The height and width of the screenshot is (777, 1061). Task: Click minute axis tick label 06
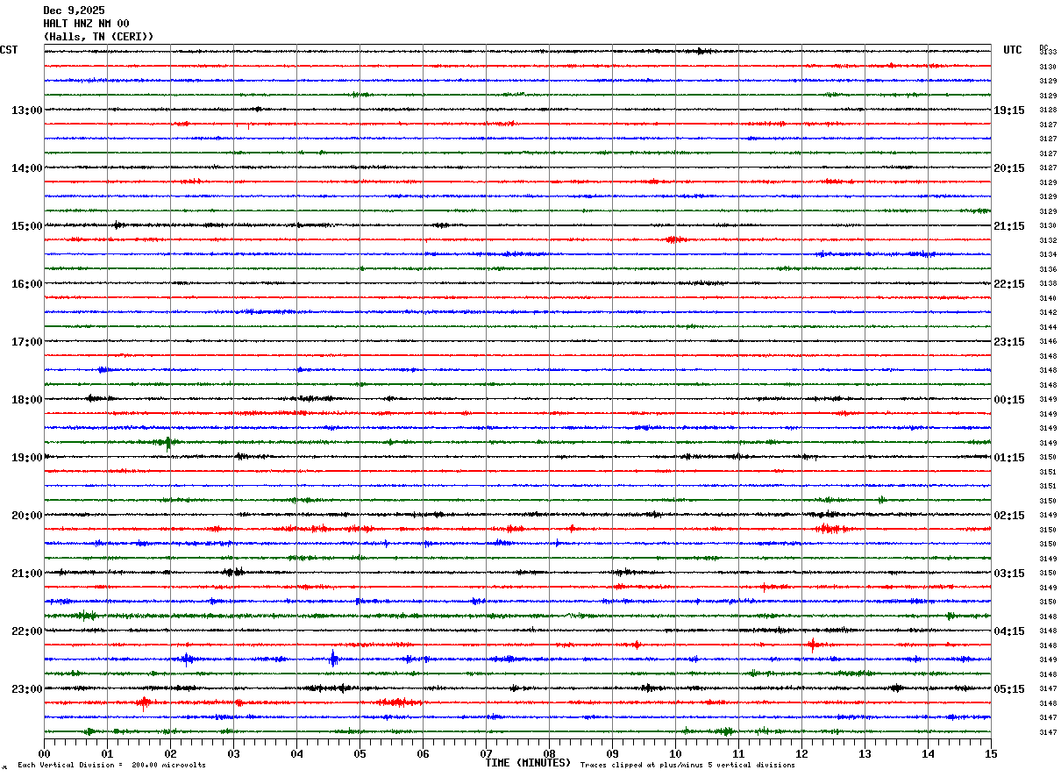(x=423, y=753)
